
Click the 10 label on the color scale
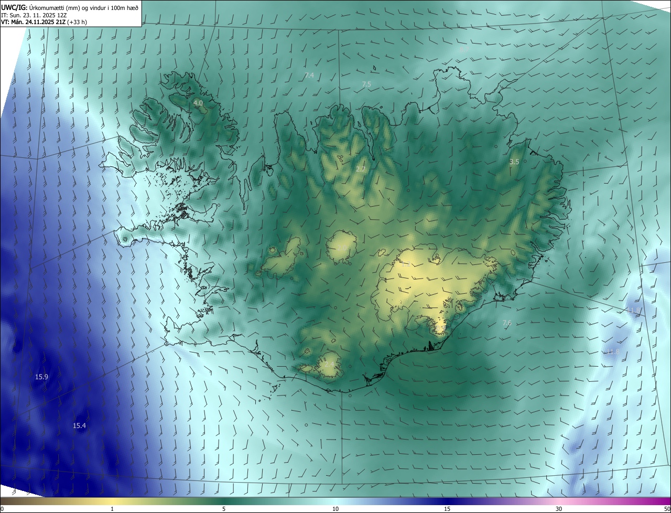click(335, 509)
